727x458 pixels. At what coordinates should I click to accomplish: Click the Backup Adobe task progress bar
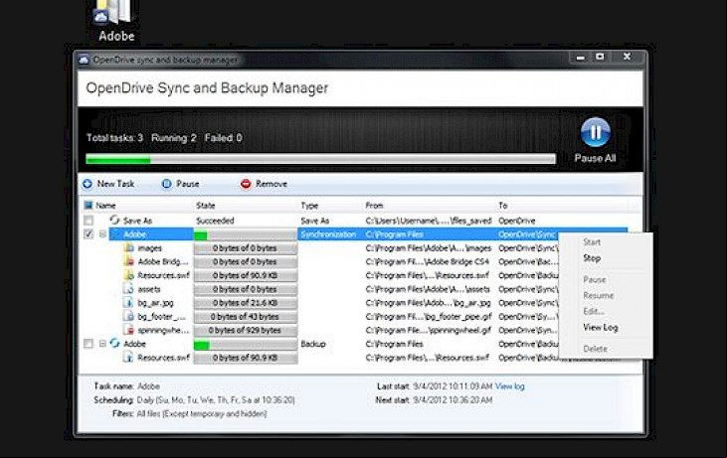coord(246,345)
